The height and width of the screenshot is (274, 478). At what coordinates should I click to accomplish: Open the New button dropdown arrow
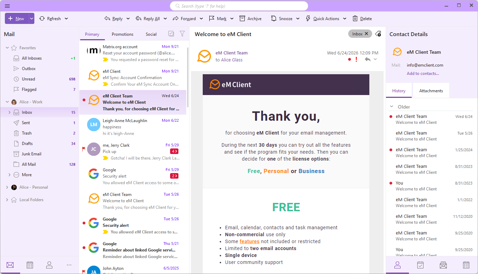tap(32, 18)
